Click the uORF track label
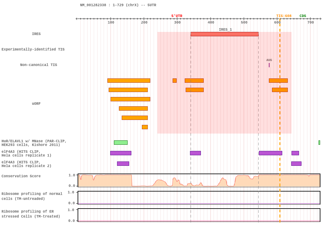 pyautogui.click(x=36, y=104)
